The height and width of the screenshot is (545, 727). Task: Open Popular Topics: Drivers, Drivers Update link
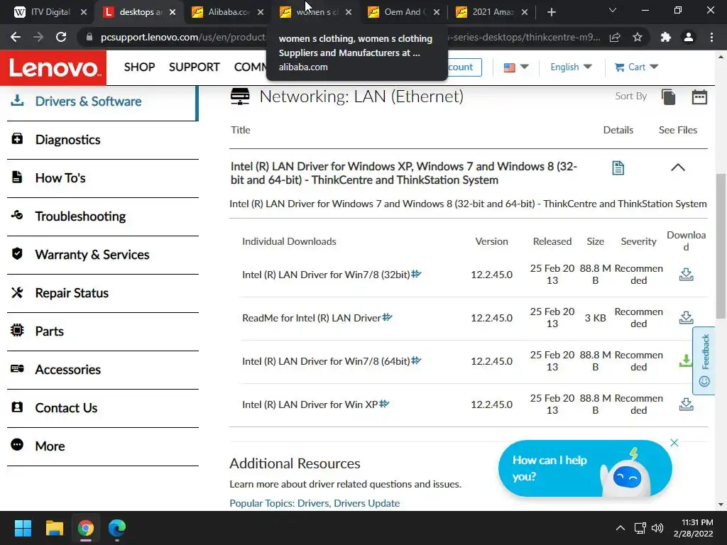pos(315,503)
